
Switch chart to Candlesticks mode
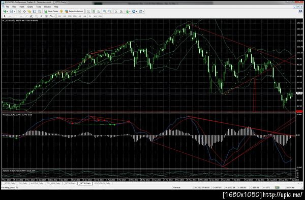click(x=94, y=11)
